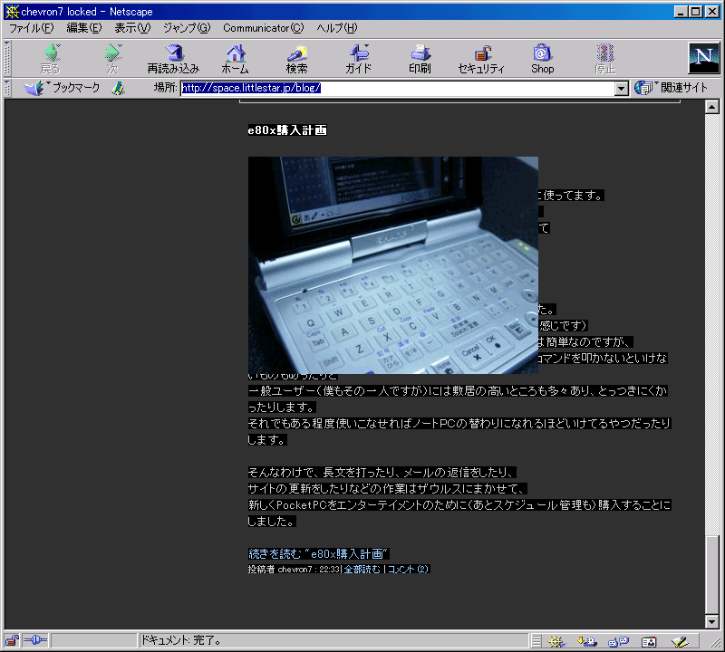
Task: Click the 続きを読む e80x購入計画 link
Action: coord(319,553)
